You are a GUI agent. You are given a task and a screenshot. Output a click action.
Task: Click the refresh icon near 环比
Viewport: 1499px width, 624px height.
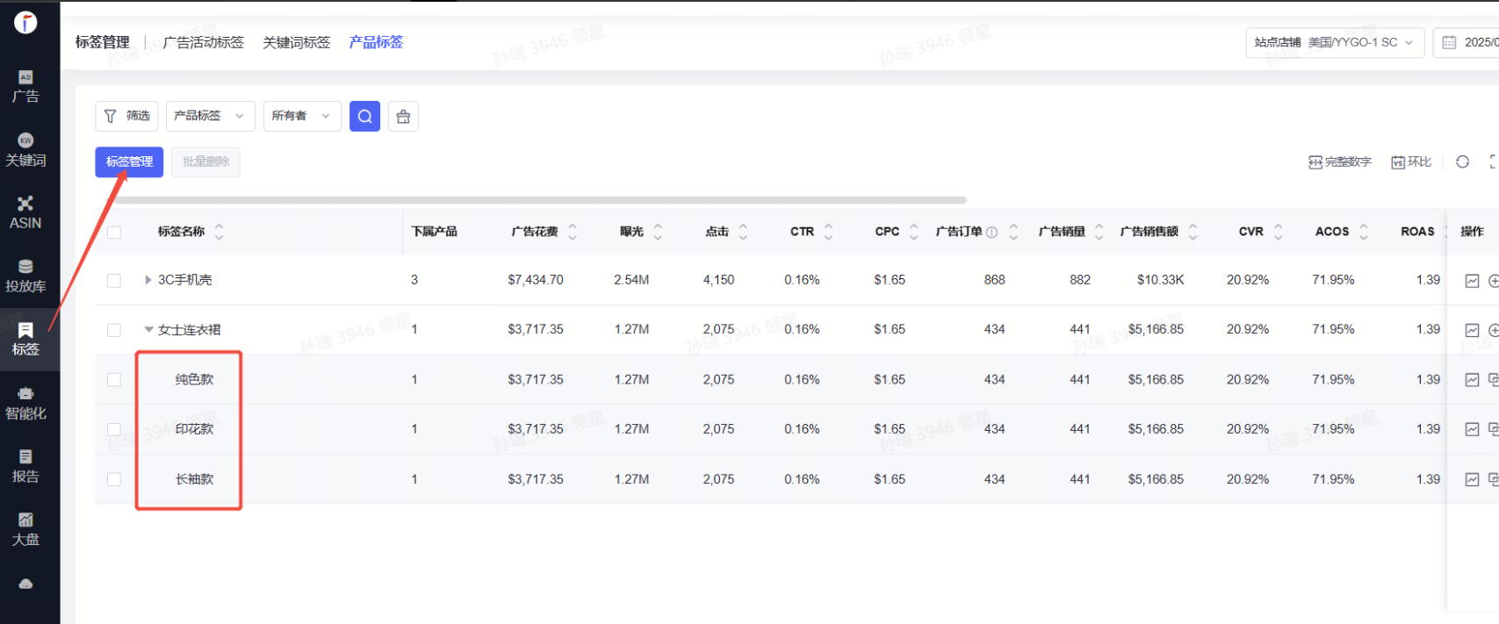click(x=1462, y=161)
